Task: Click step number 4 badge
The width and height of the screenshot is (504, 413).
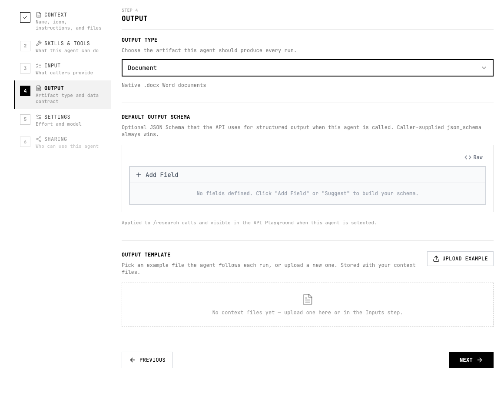Action: (25, 91)
